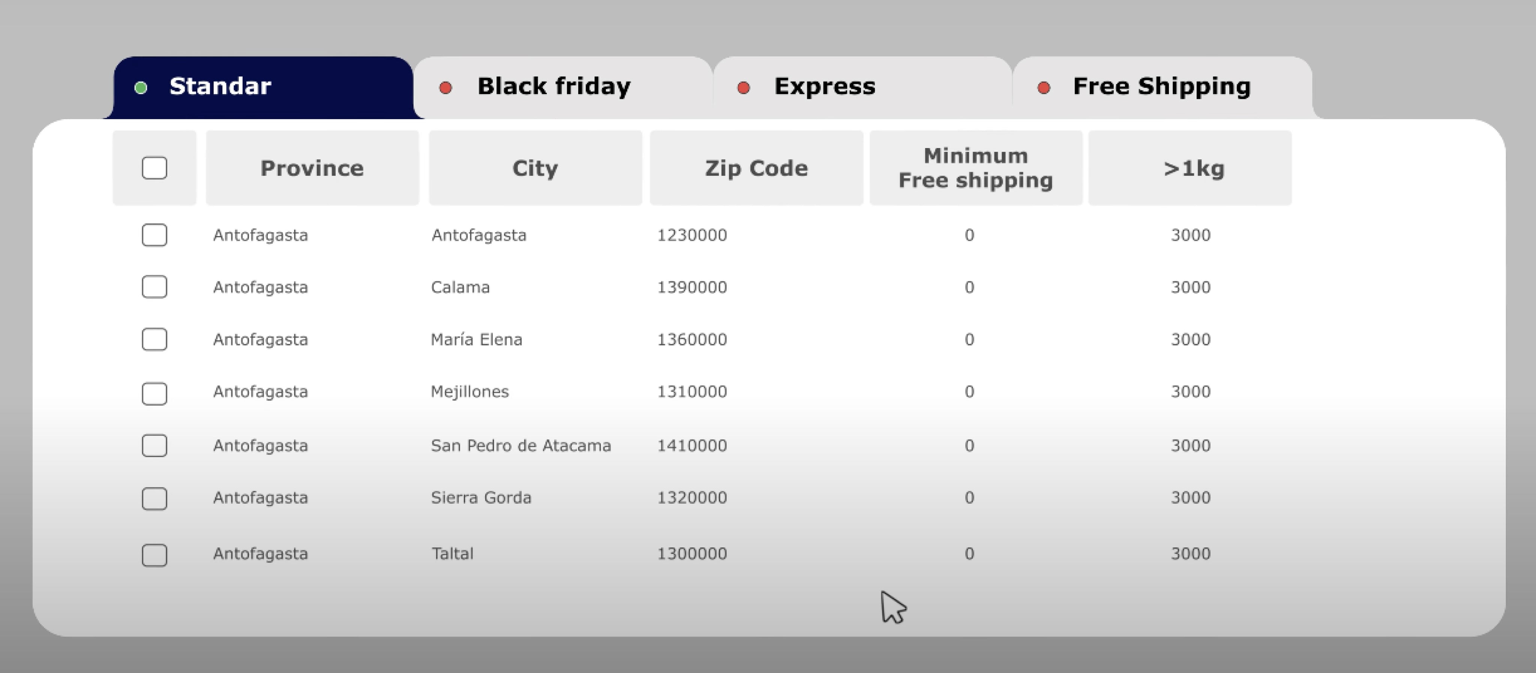Sort by the Zip Code header
The image size is (1536, 673).
[756, 169]
